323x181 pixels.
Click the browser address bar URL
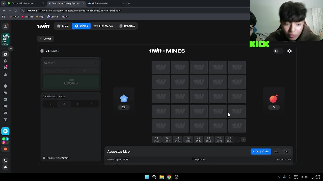73,11
